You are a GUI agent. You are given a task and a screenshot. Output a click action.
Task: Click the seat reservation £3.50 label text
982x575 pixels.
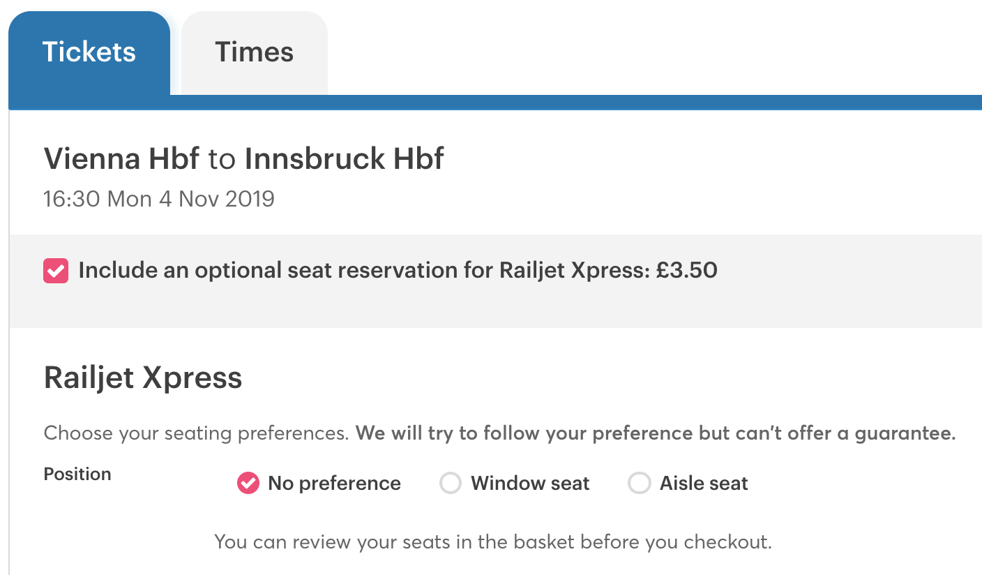(398, 271)
